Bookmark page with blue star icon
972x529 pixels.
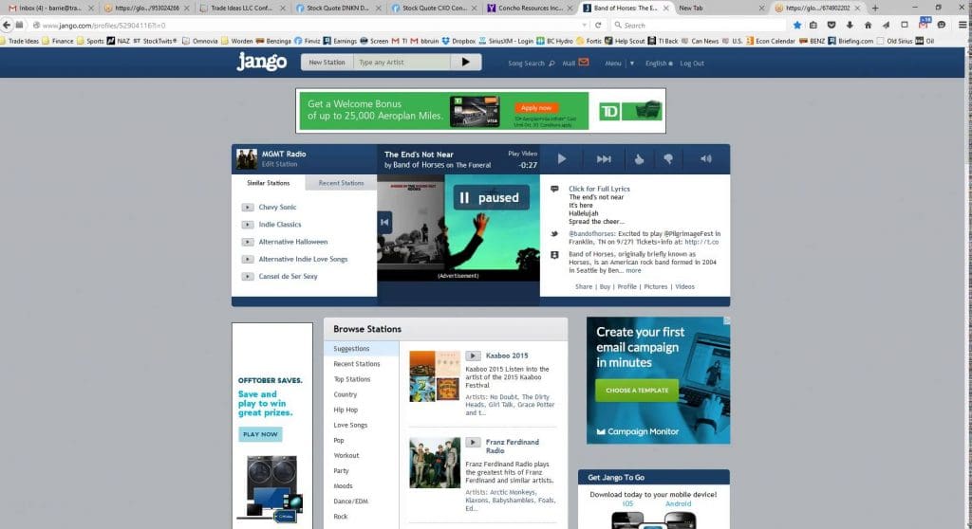pyautogui.click(x=797, y=25)
